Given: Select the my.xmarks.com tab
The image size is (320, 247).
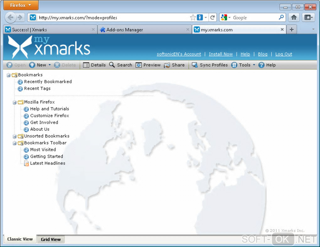Looking at the screenshot, I should pyautogui.click(x=239, y=30).
